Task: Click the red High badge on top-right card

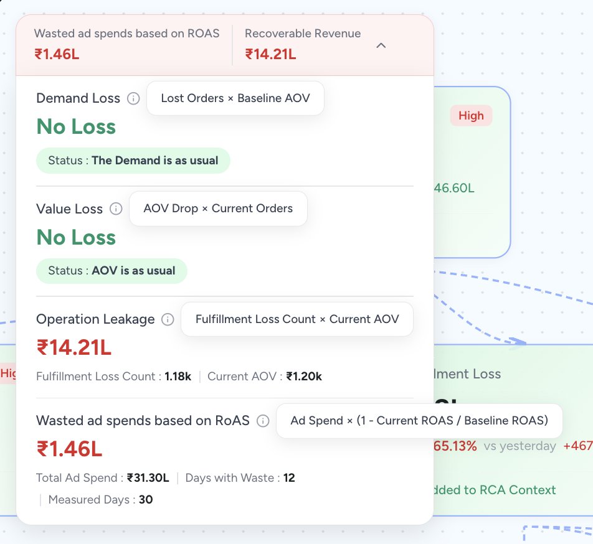Action: pyautogui.click(x=471, y=116)
